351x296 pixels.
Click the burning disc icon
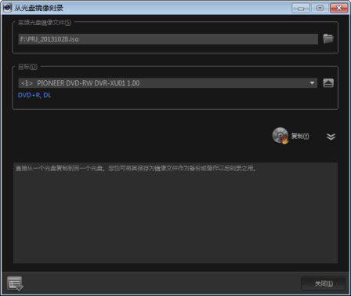coord(280,136)
